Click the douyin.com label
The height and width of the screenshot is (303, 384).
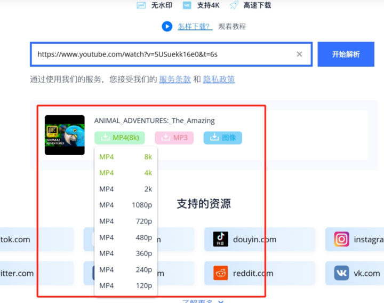(255, 240)
